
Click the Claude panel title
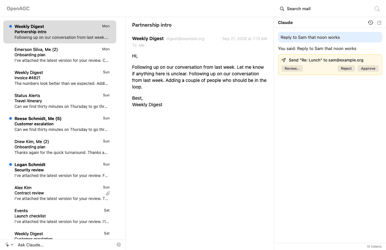pyautogui.click(x=285, y=23)
